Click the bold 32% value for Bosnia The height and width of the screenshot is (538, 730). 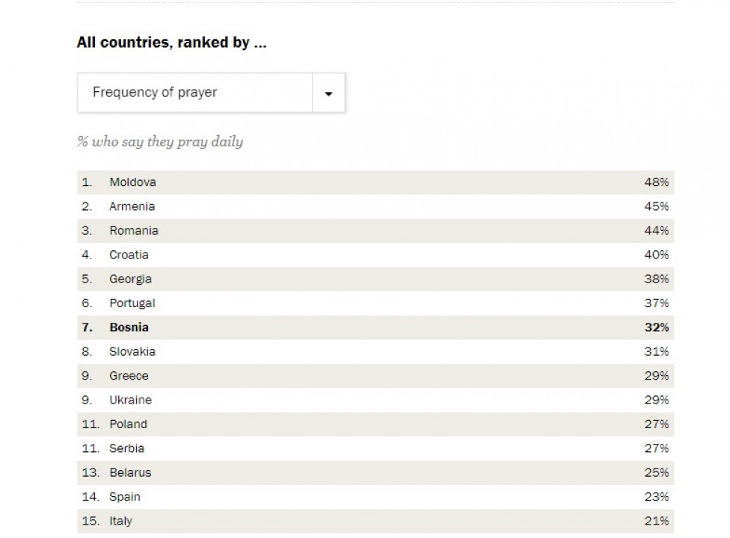[656, 327]
